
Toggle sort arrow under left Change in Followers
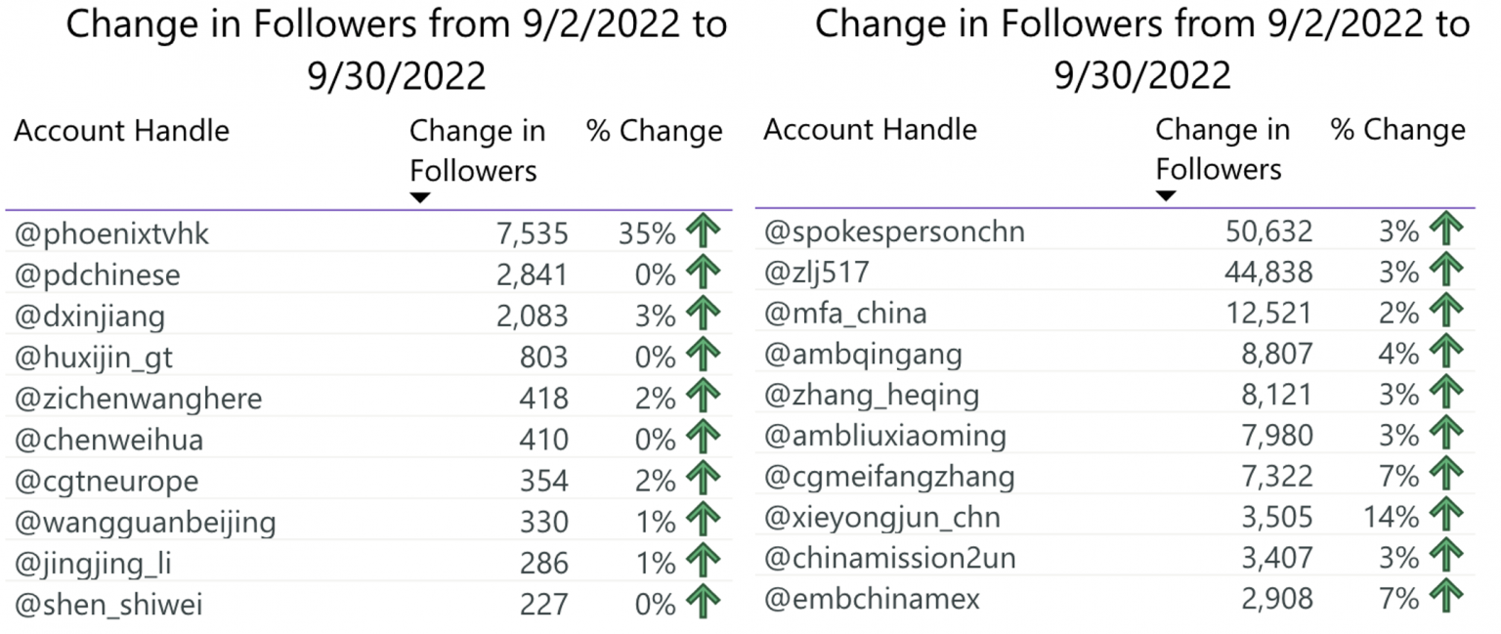click(420, 197)
